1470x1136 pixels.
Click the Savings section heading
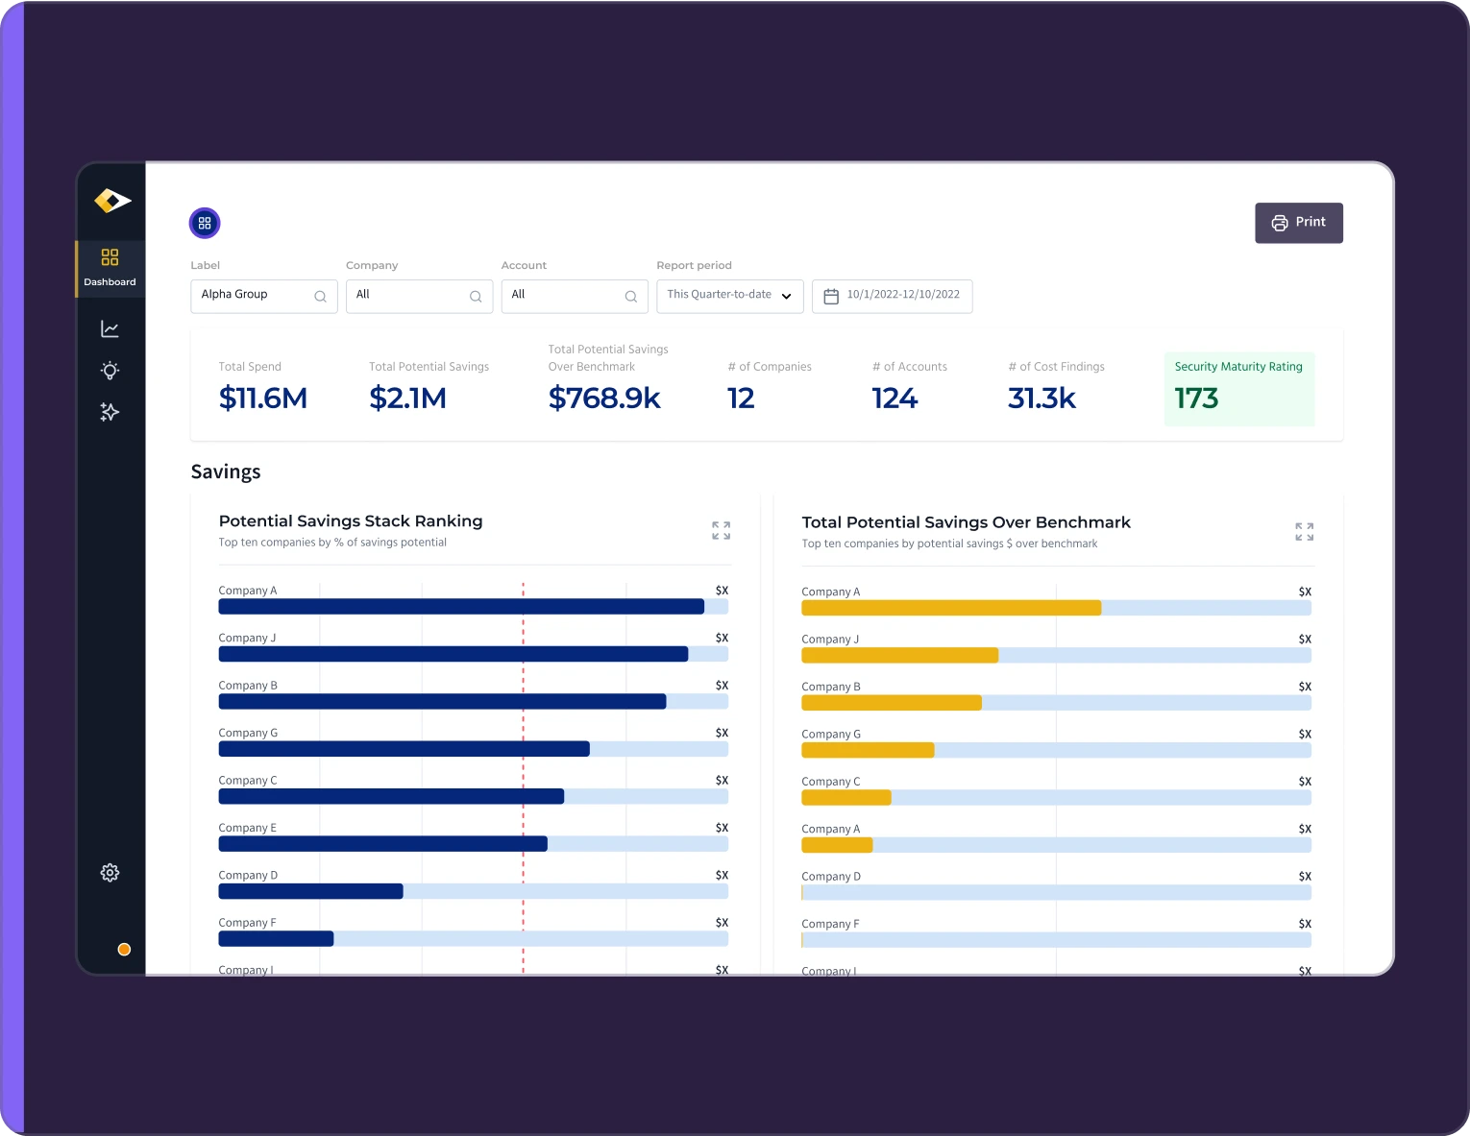click(x=226, y=471)
